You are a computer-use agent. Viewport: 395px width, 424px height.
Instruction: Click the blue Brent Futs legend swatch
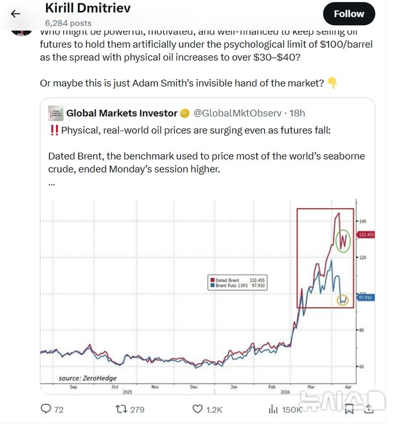[x=211, y=286]
